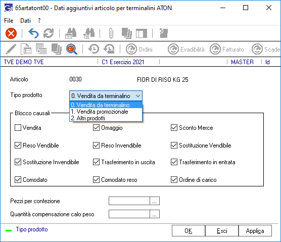
Task: Click the binoculars search icon
Action: [71, 33]
